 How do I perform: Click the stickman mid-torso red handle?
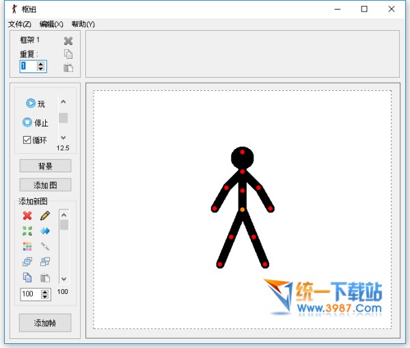(243, 191)
